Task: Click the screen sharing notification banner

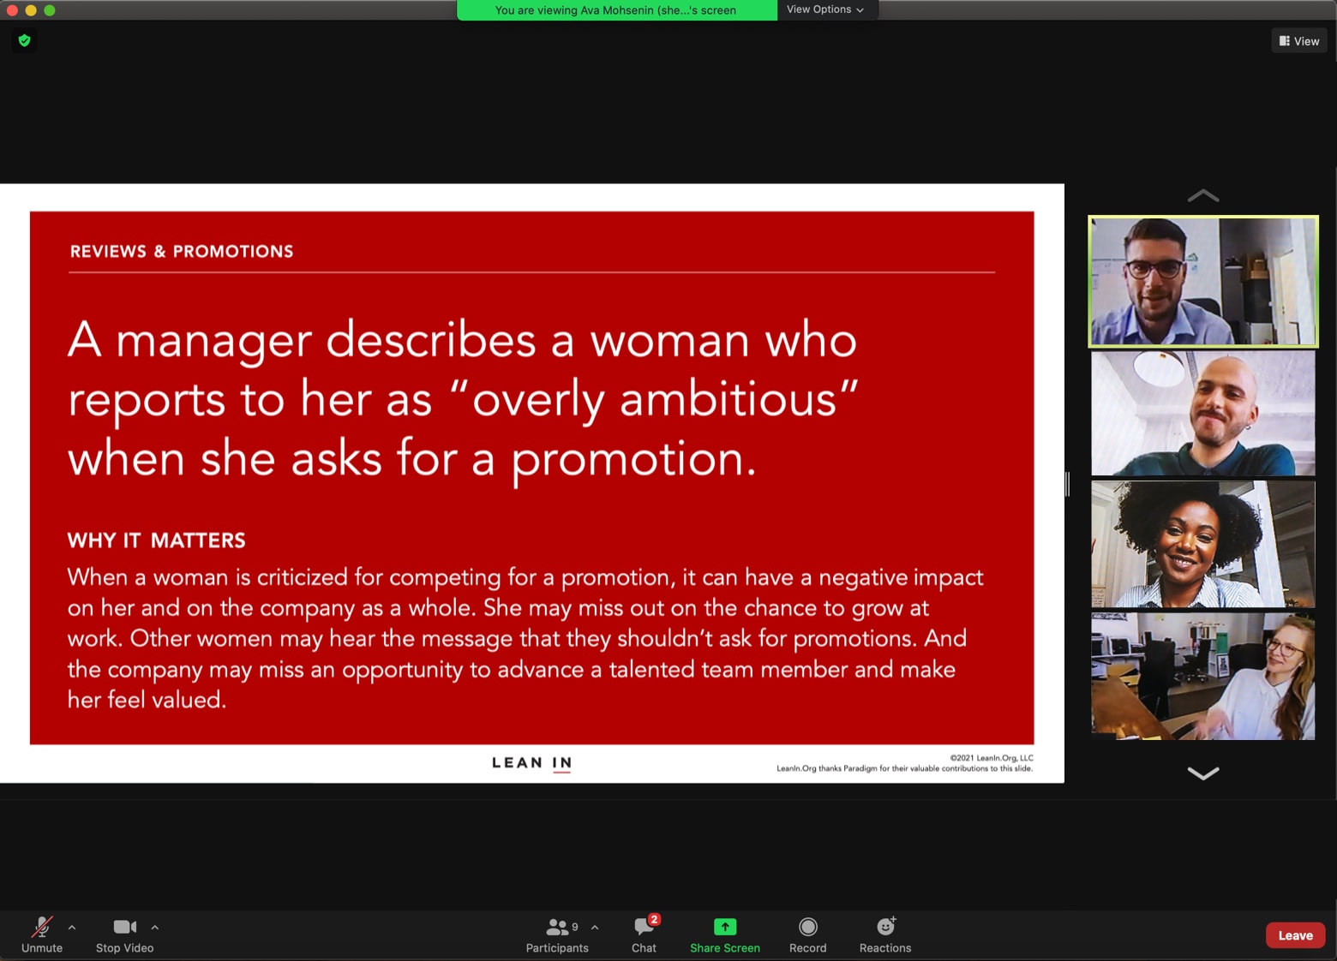Action: [615, 10]
